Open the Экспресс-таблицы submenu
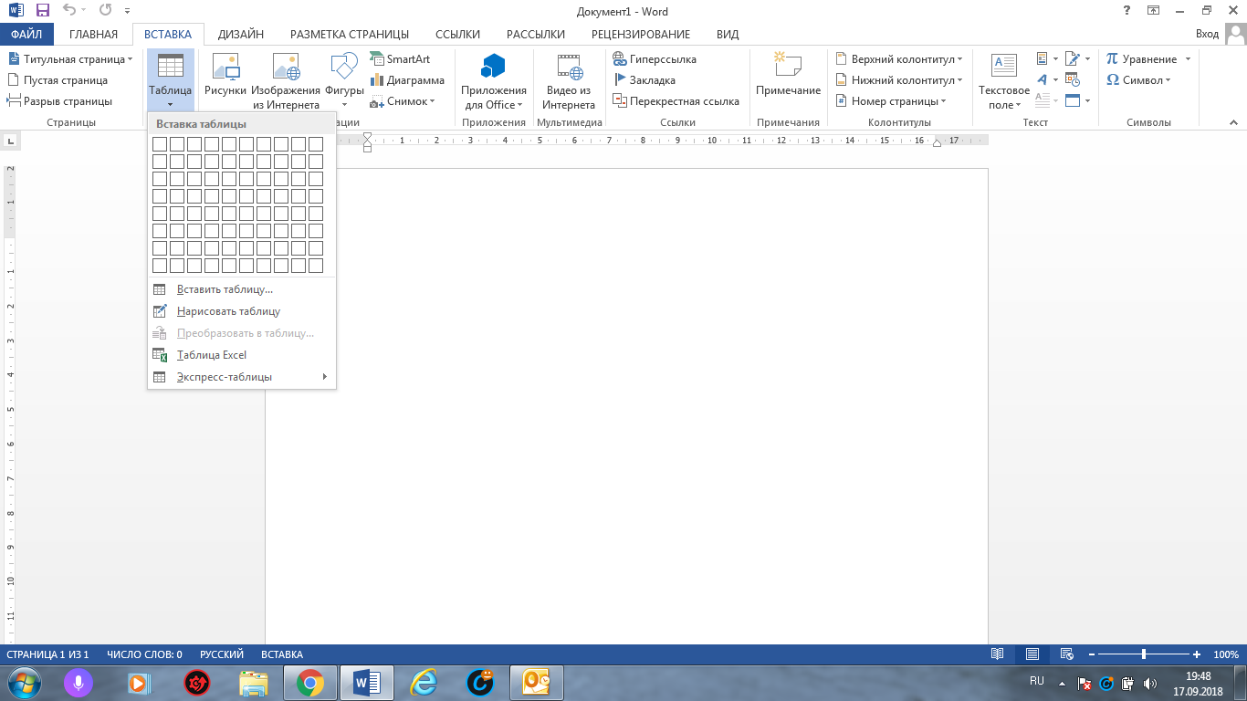 (x=242, y=377)
